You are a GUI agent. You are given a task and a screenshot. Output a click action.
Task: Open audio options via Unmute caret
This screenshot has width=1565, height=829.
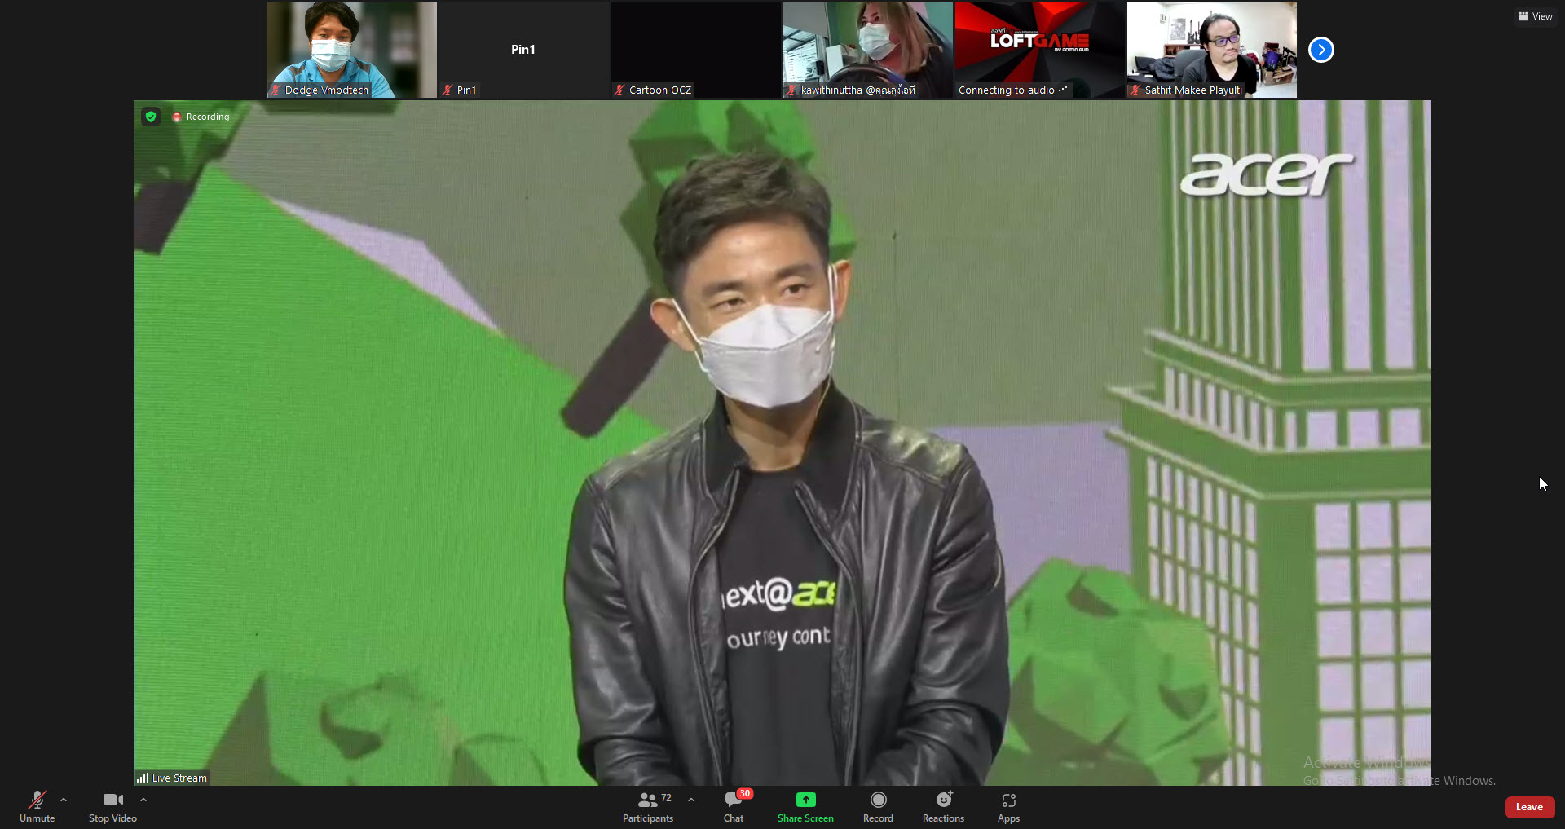(64, 799)
